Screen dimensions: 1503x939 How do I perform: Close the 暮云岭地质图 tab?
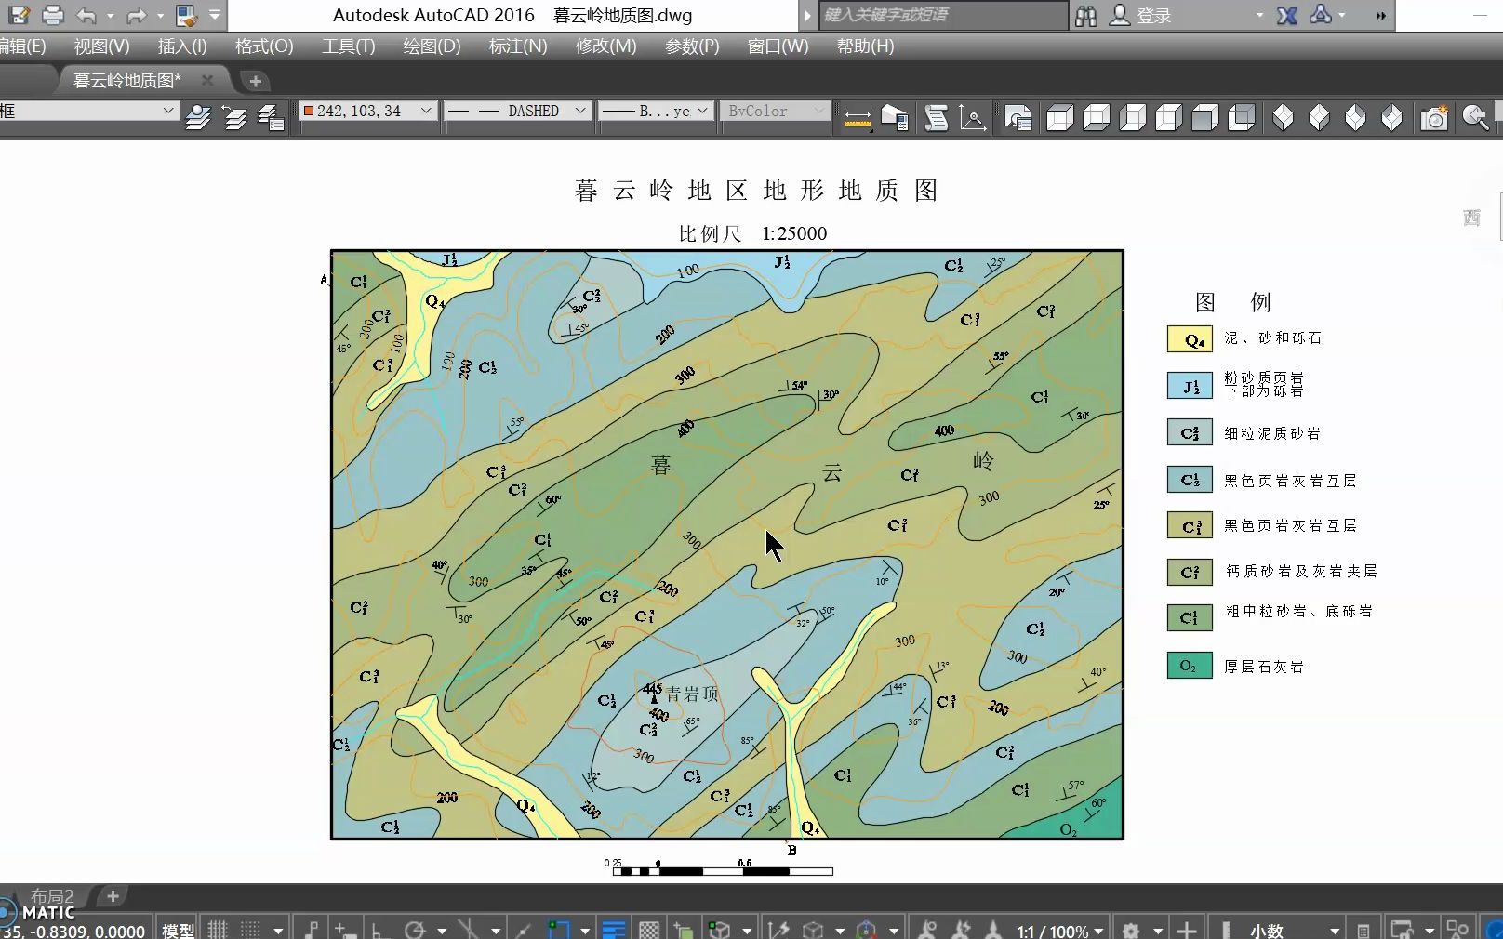coord(207,81)
